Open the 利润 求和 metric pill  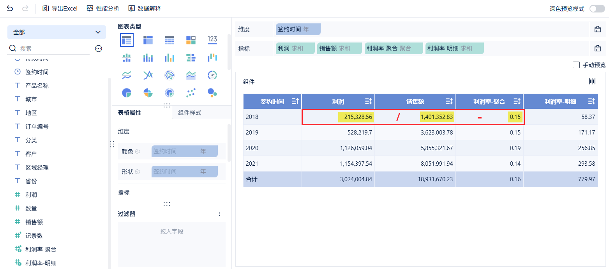click(x=295, y=48)
